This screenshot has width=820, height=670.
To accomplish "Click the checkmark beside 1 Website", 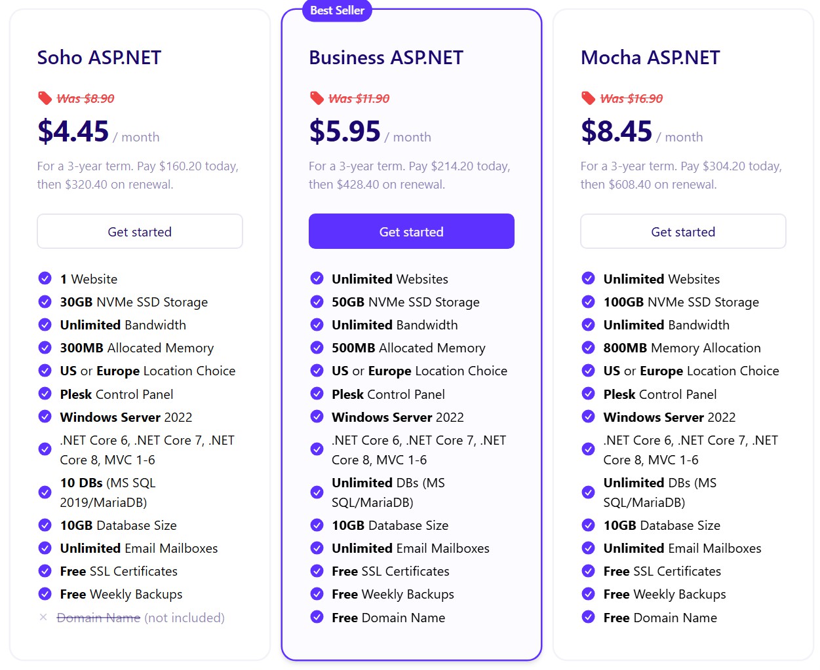I will click(45, 278).
